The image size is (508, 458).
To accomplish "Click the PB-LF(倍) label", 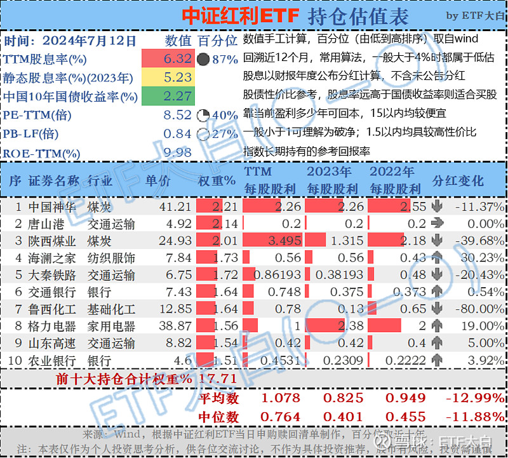I will (30, 134).
